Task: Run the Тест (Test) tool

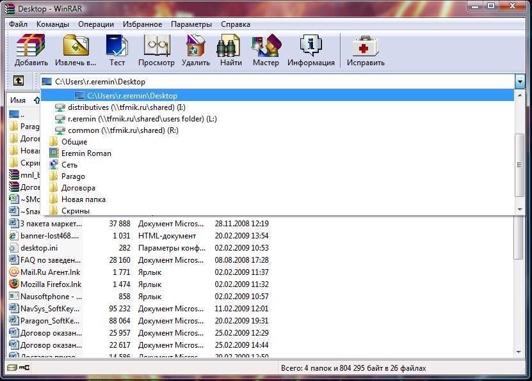Action: (x=117, y=51)
